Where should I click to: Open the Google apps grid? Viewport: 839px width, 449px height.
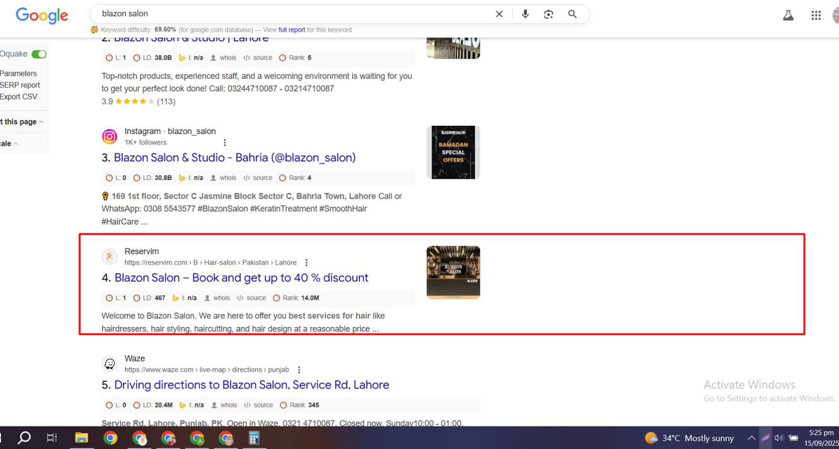(816, 15)
